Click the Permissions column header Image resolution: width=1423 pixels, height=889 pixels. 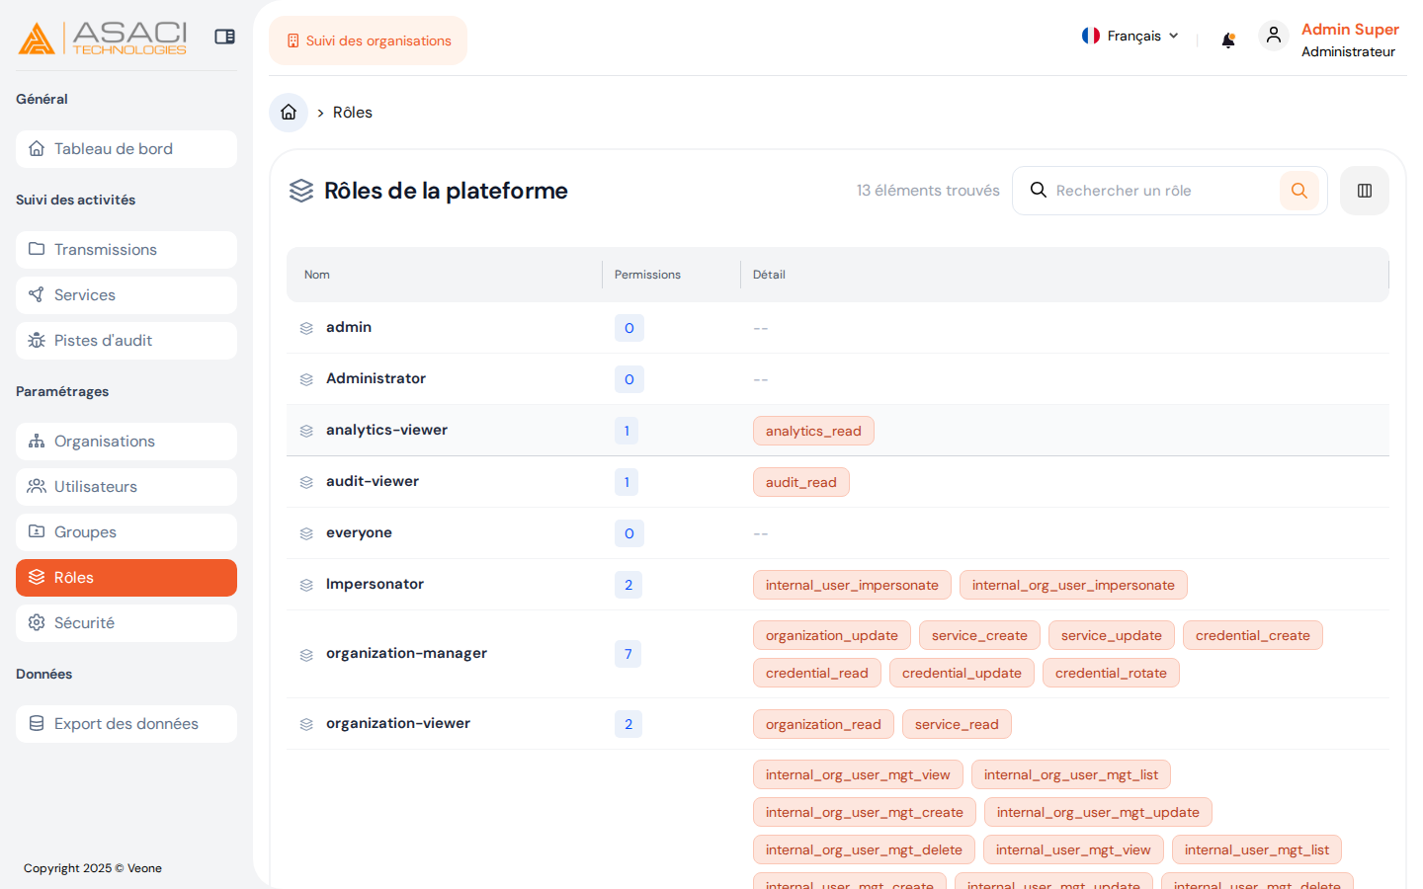(647, 275)
